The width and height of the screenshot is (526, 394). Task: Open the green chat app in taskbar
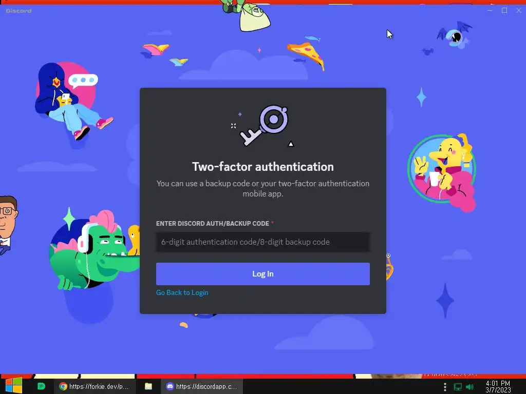pyautogui.click(x=41, y=386)
